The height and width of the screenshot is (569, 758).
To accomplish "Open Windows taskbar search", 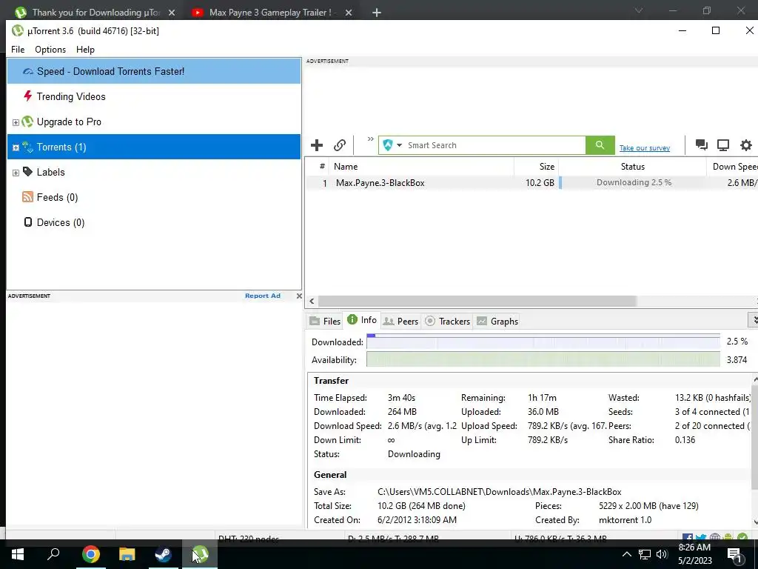I will point(53,554).
